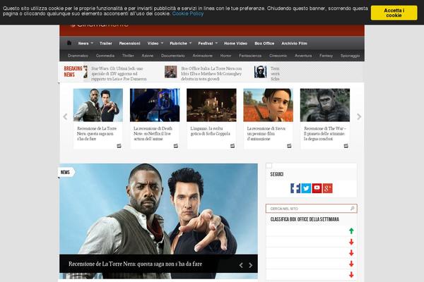Select the Avventura genre
The image size is (424, 282).
[x=303, y=56]
